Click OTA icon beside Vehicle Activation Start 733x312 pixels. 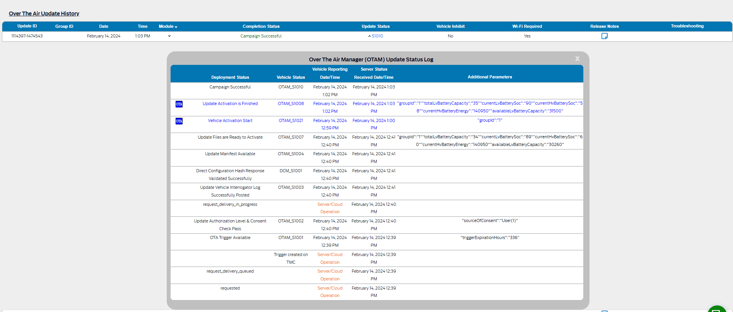point(179,121)
